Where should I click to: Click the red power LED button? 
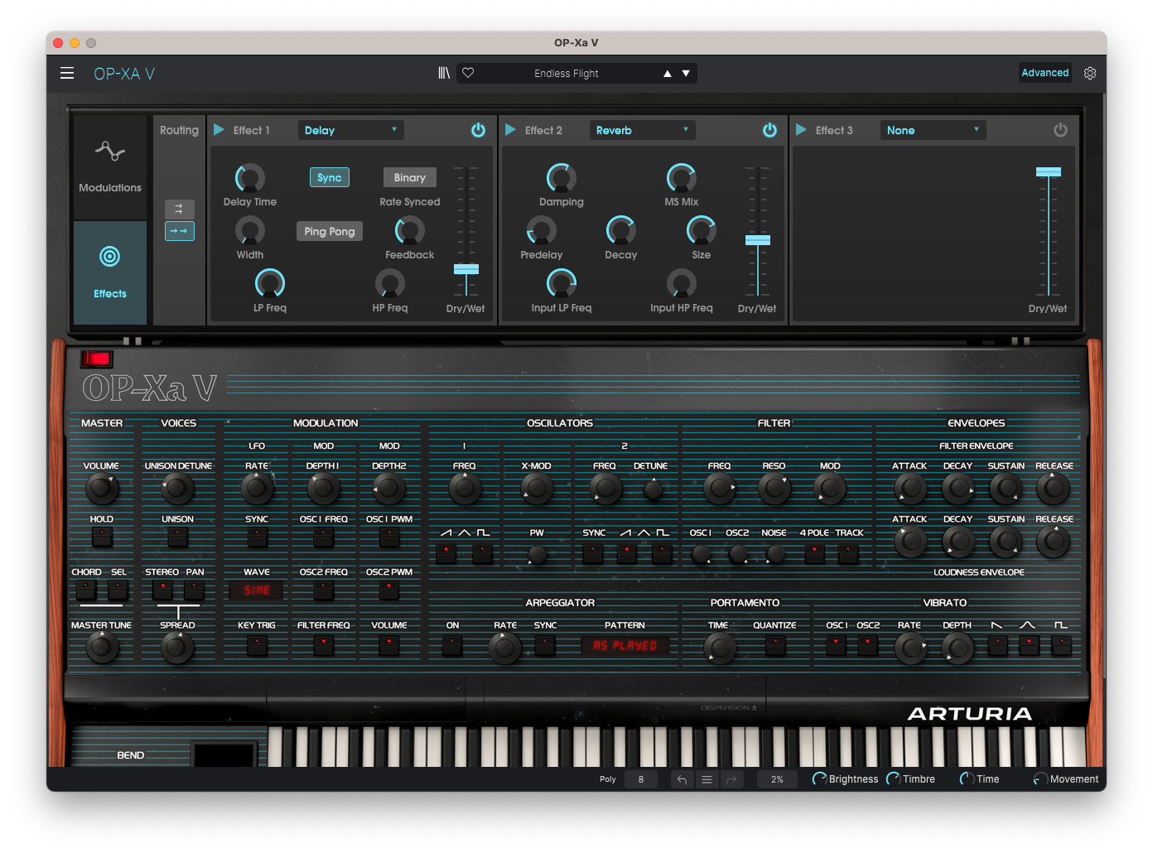(96, 359)
